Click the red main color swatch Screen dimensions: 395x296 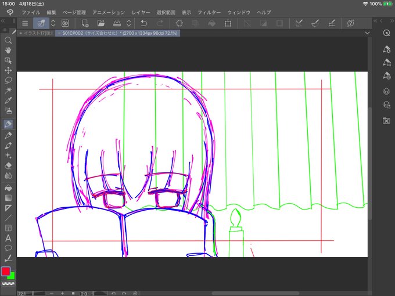(6, 272)
